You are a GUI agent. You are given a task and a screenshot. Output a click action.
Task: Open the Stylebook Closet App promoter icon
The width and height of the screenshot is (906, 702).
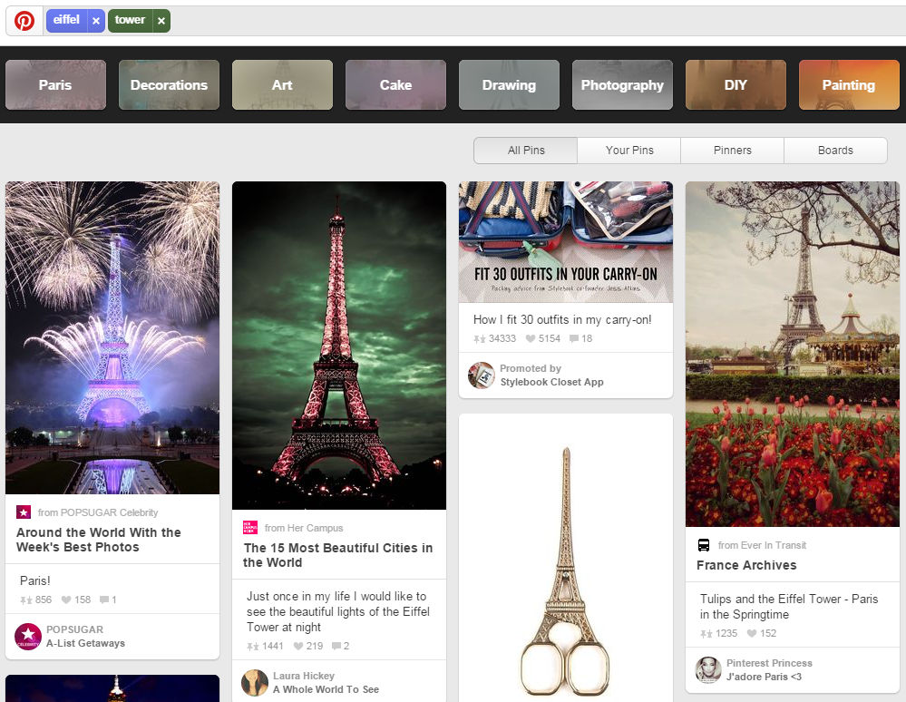481,375
